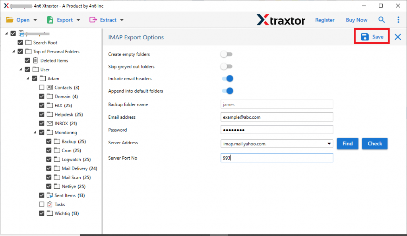Screen dimensions: 407x236
Task: Open the Server Address dropdown
Action: tap(329, 143)
